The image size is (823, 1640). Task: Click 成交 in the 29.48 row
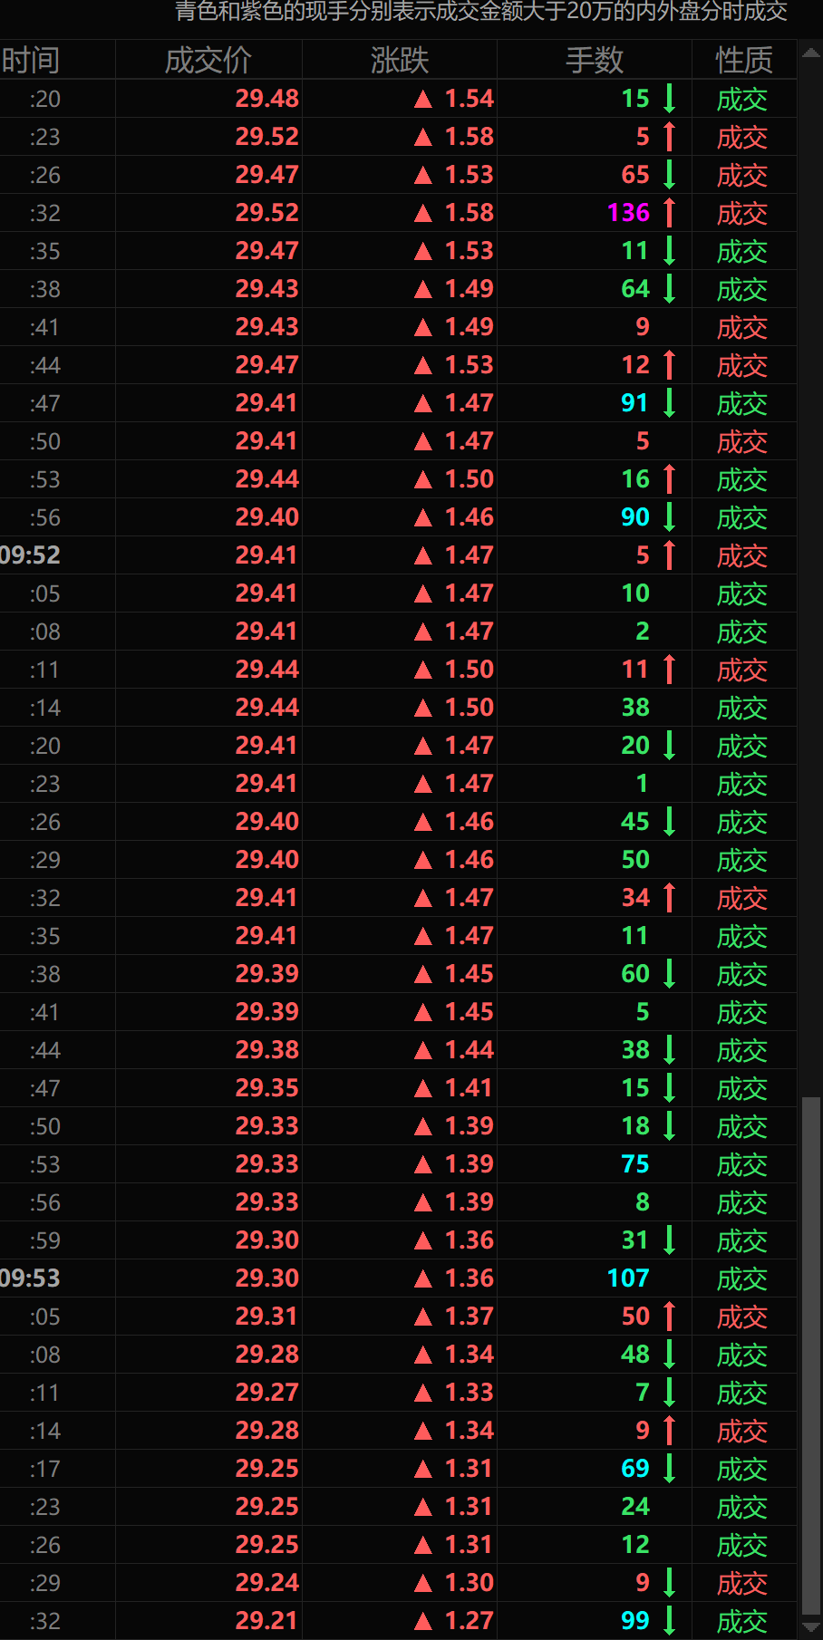[742, 100]
